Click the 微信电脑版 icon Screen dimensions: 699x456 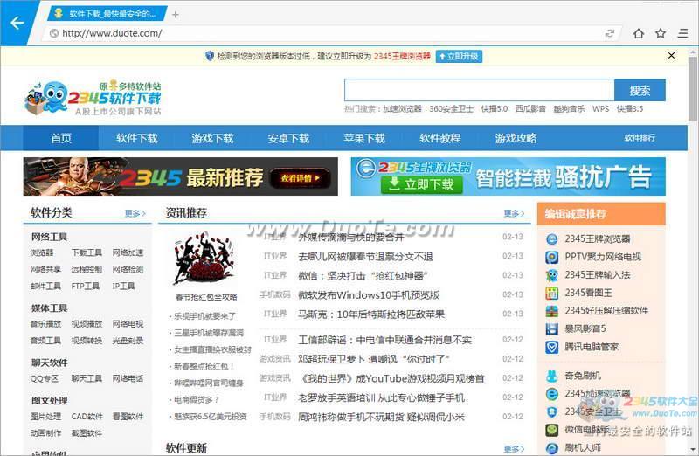click(x=552, y=430)
